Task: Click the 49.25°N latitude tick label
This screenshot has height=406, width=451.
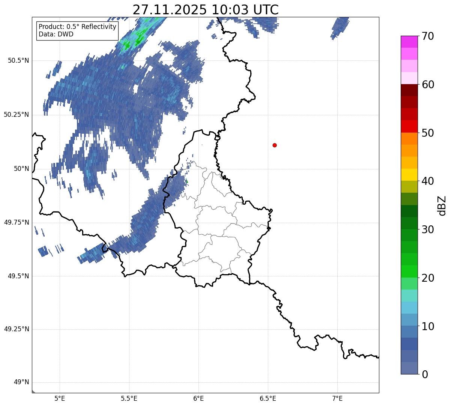Action: click(17, 329)
